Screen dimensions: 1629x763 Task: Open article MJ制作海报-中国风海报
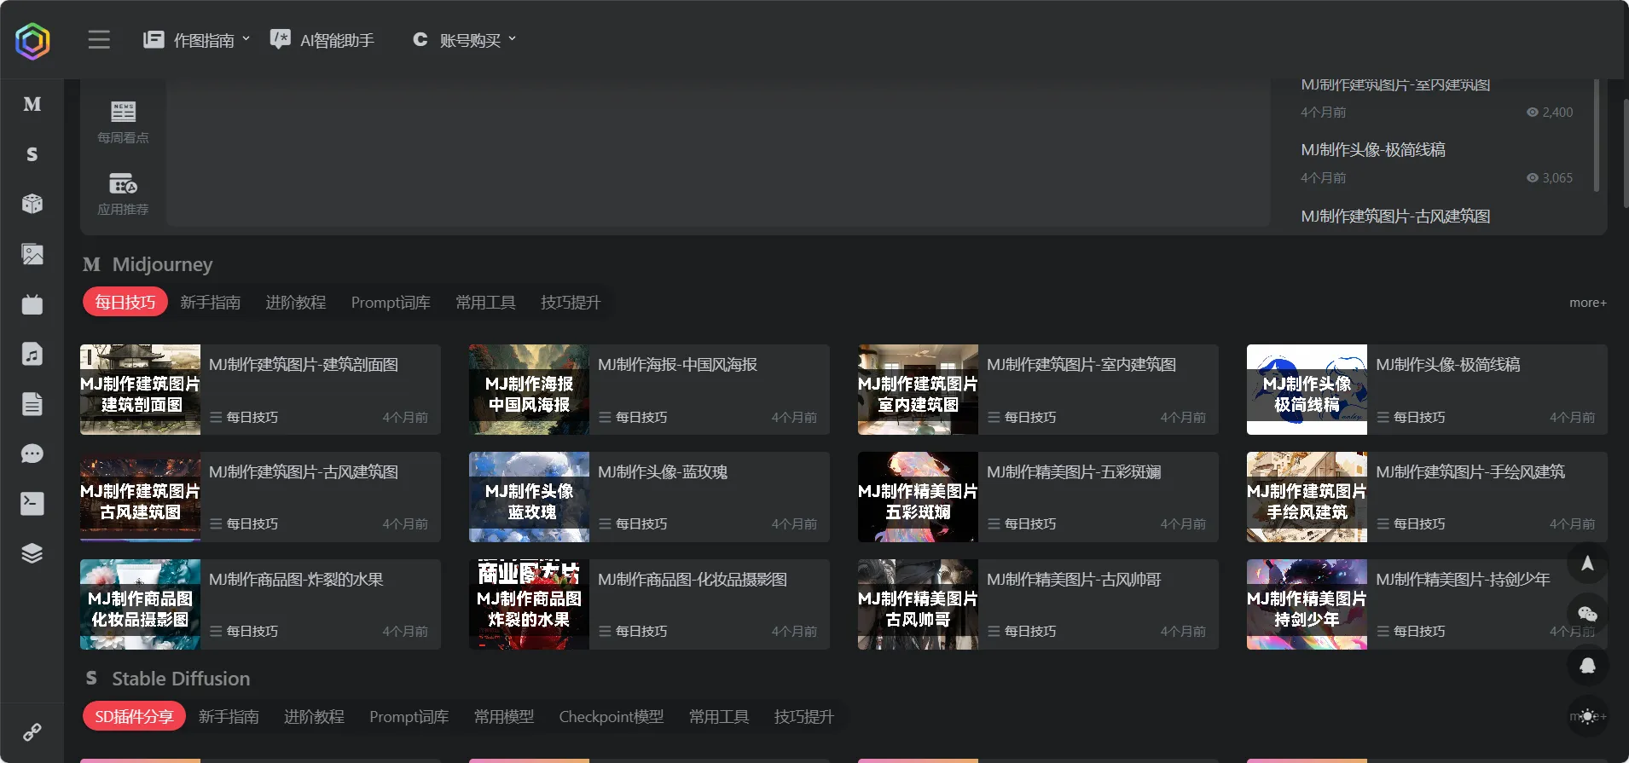(678, 365)
